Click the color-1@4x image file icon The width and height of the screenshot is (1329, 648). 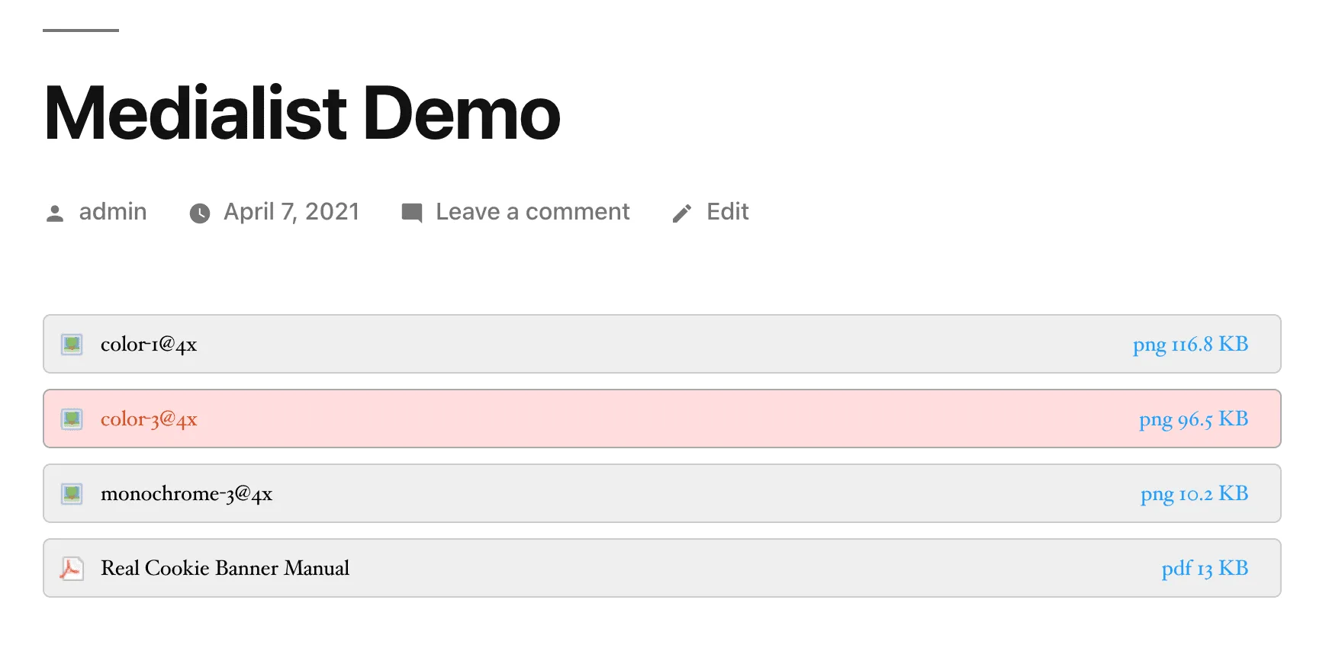coord(72,345)
